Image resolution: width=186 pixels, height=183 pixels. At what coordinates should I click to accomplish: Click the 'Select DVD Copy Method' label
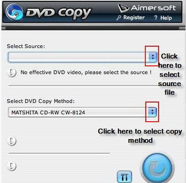click(41, 101)
